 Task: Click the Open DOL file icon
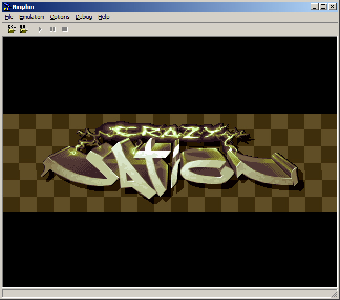[12, 29]
